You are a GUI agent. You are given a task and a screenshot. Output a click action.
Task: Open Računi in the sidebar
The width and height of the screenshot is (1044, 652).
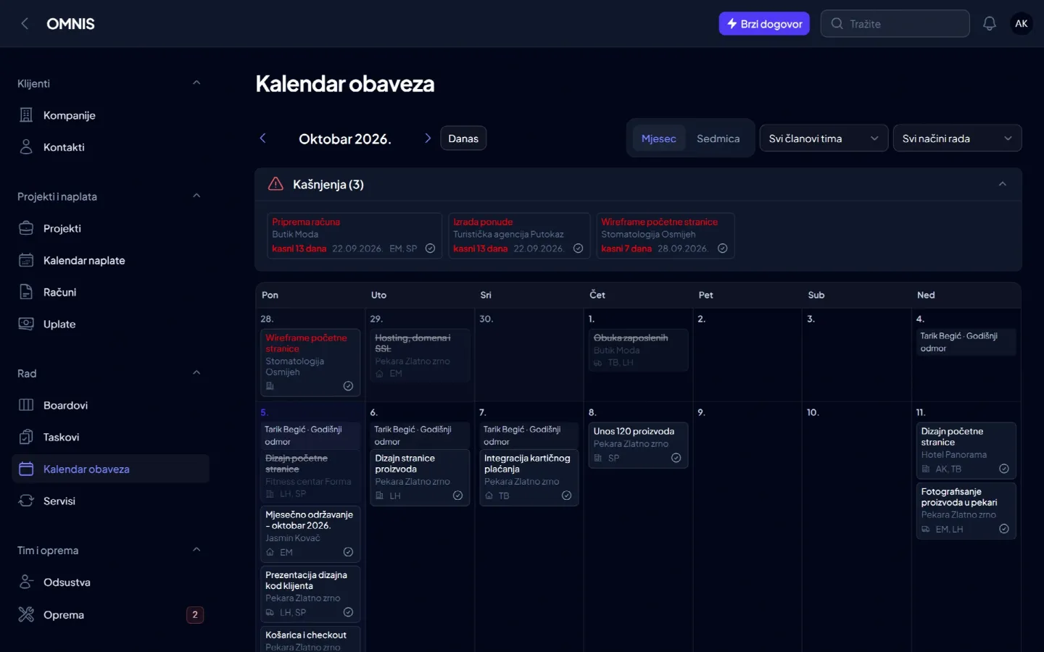coord(110,292)
